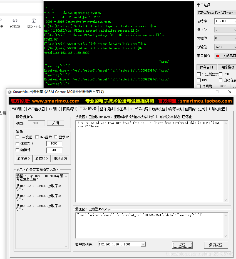Toggle the RTS checkbox
The height and width of the screenshot is (259, 236).
tap(199, 80)
